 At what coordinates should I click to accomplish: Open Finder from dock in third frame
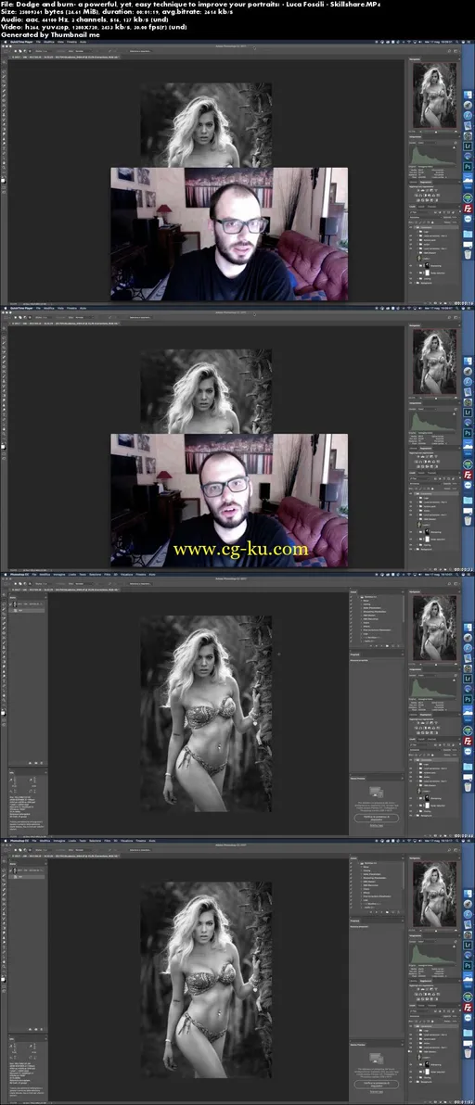[468, 628]
